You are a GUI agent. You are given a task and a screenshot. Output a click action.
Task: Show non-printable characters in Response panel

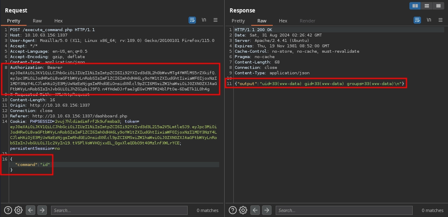[429, 20]
